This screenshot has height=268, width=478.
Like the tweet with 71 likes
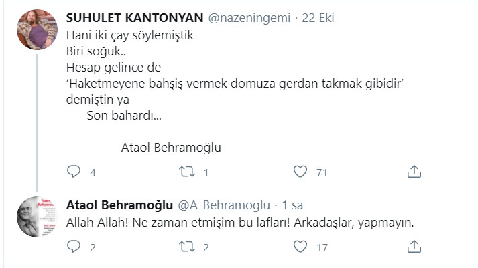[x=300, y=172]
